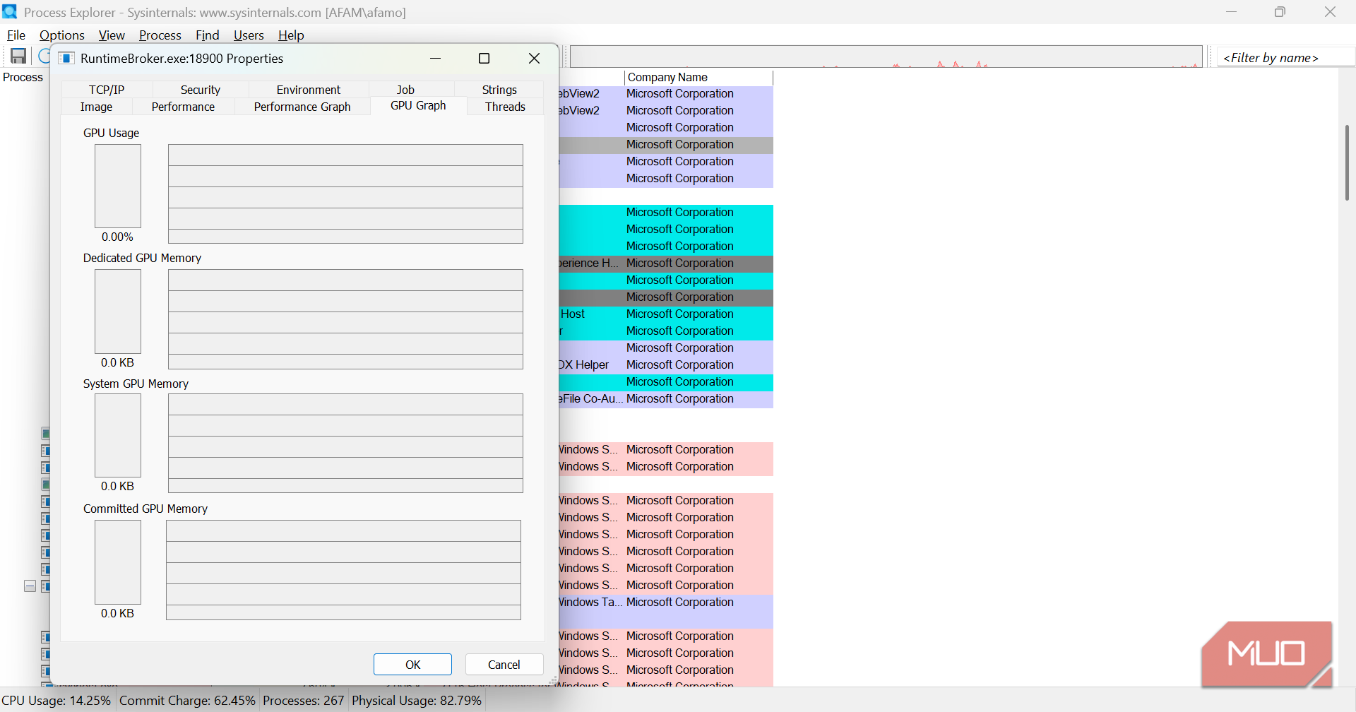Image resolution: width=1356 pixels, height=712 pixels.
Task: Click the GPU Usage current meter box
Action: point(118,186)
